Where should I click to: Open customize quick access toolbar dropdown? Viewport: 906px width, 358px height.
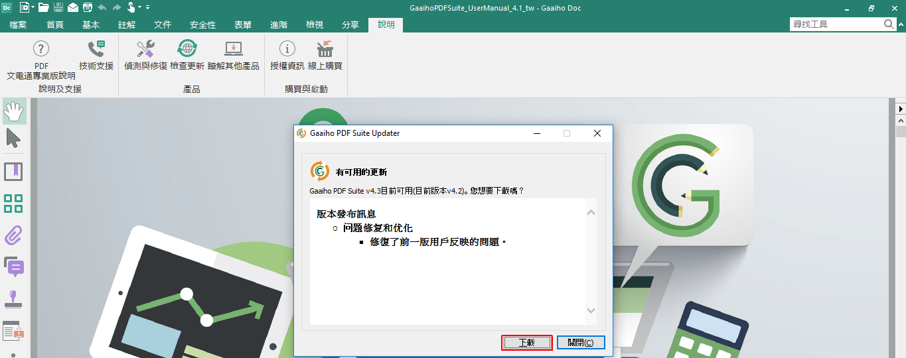(147, 7)
